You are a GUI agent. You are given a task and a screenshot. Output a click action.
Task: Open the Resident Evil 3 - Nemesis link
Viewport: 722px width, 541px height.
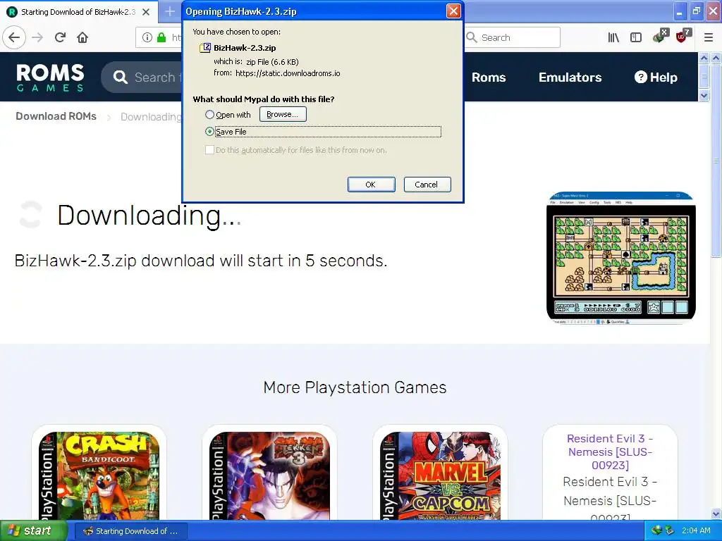(x=610, y=452)
